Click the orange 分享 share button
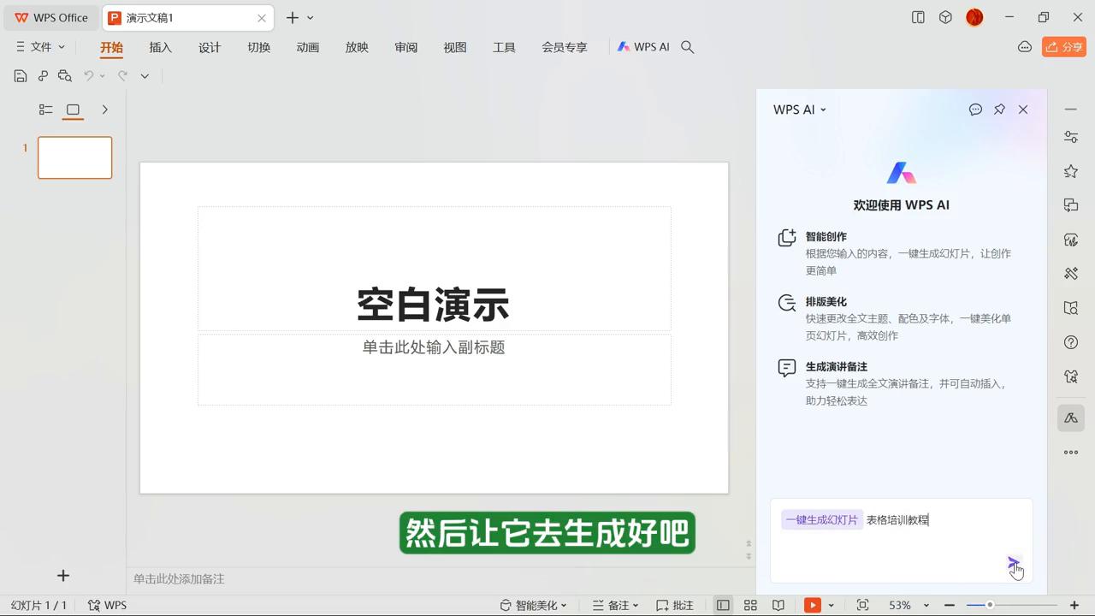The width and height of the screenshot is (1095, 616). (1063, 47)
